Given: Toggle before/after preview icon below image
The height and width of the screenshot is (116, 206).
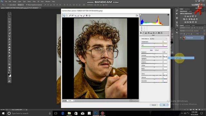Looking at the screenshot, I should click(x=131, y=101).
